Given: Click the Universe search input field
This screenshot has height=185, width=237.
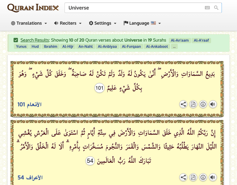Looking at the screenshot, I should (x=133, y=8).
